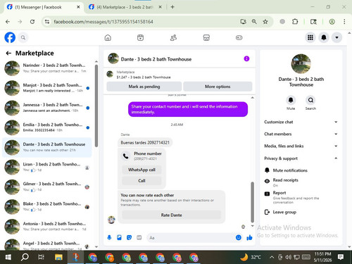Open Liran conversation in the list
This screenshot has width=352, height=264.
[47, 167]
